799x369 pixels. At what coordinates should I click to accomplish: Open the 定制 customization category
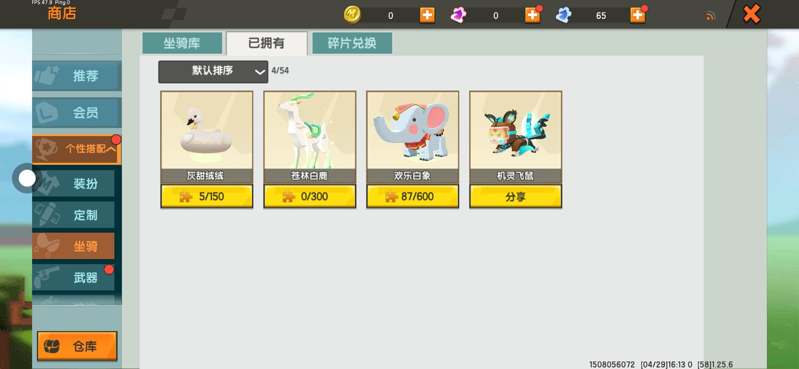pyautogui.click(x=73, y=215)
